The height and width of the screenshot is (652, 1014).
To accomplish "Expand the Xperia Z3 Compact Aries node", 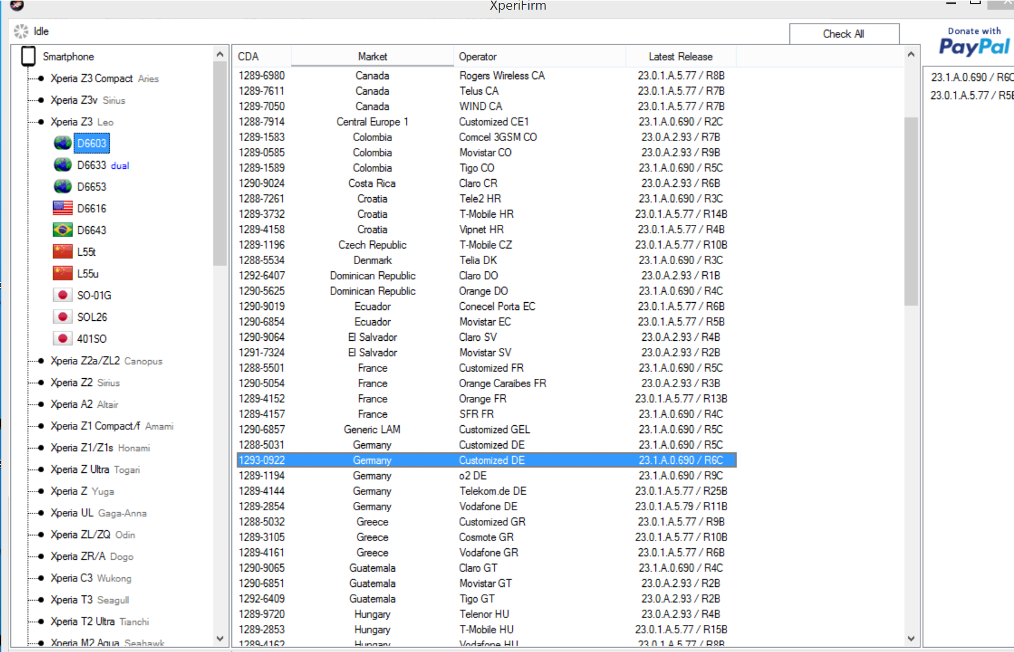I will [x=104, y=78].
